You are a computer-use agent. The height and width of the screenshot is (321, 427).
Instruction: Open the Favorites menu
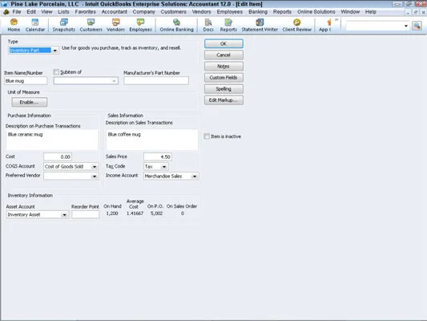(x=86, y=12)
